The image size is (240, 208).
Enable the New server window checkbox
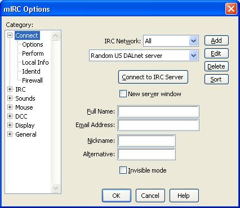pyautogui.click(x=123, y=94)
